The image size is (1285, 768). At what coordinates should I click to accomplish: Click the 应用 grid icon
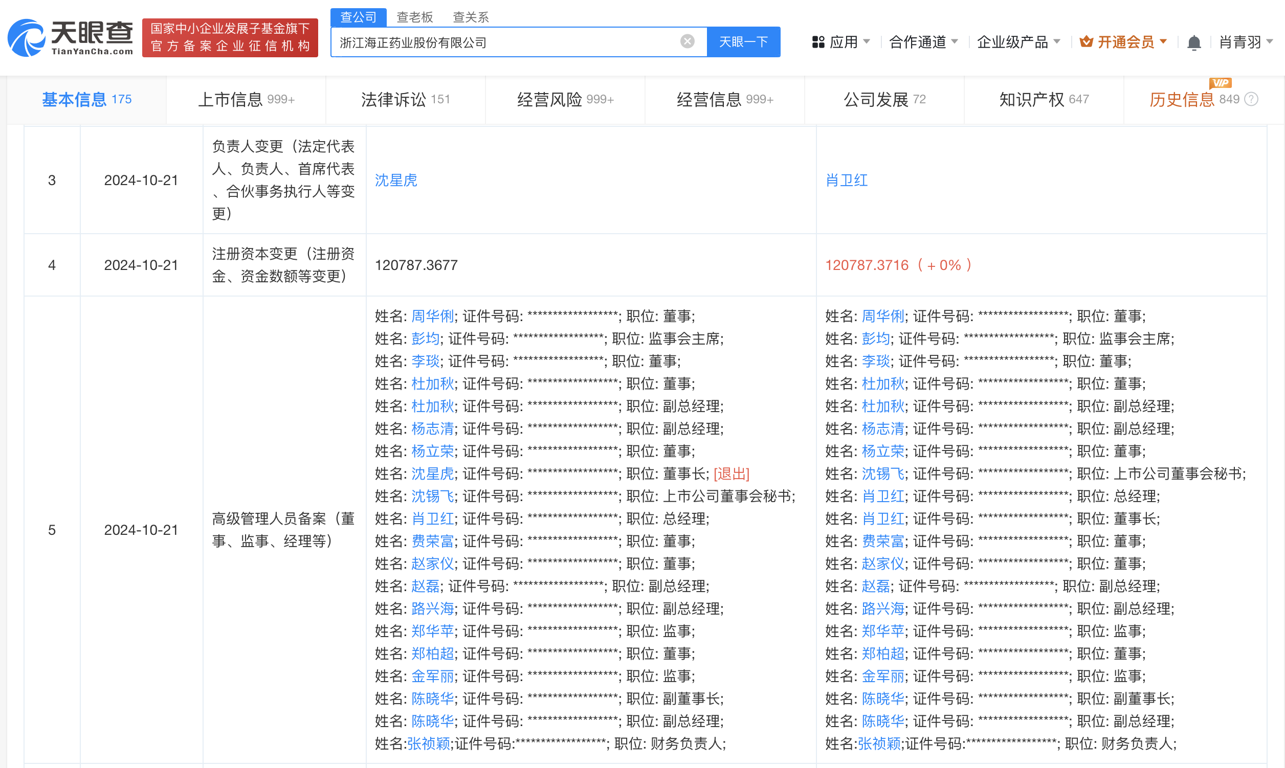(x=818, y=41)
